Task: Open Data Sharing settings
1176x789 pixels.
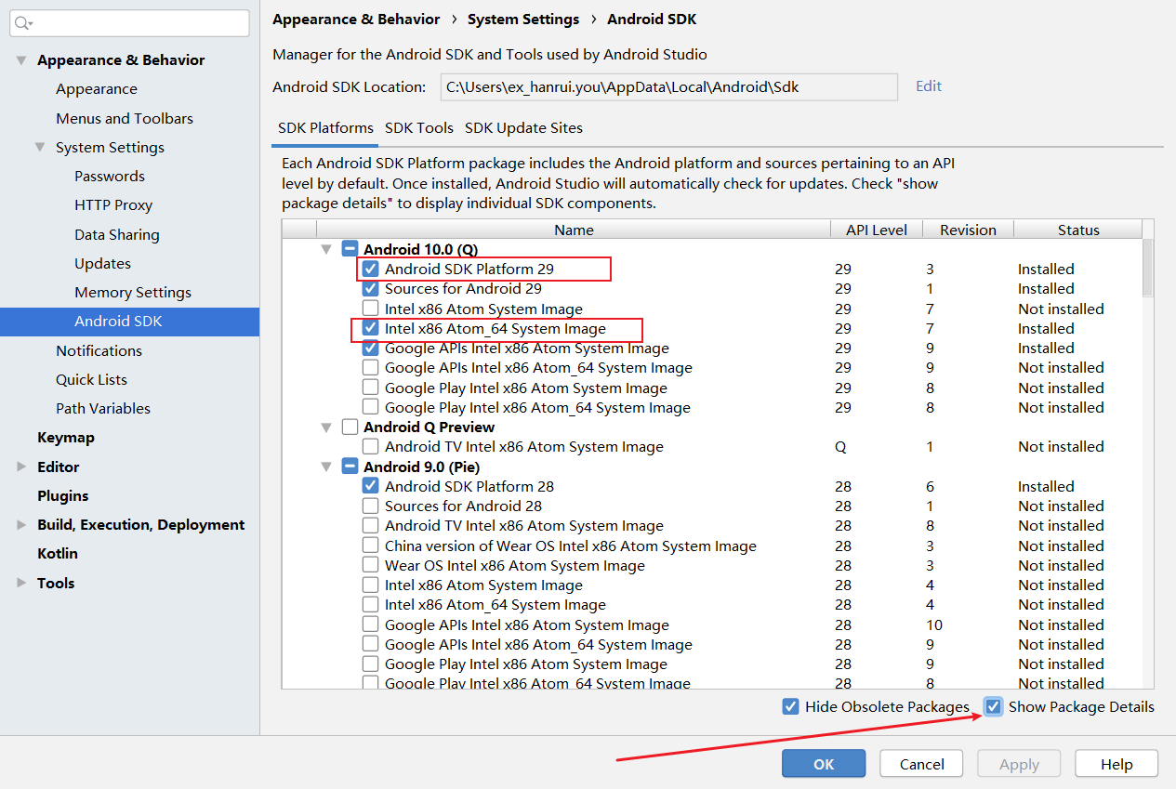Action: [117, 234]
